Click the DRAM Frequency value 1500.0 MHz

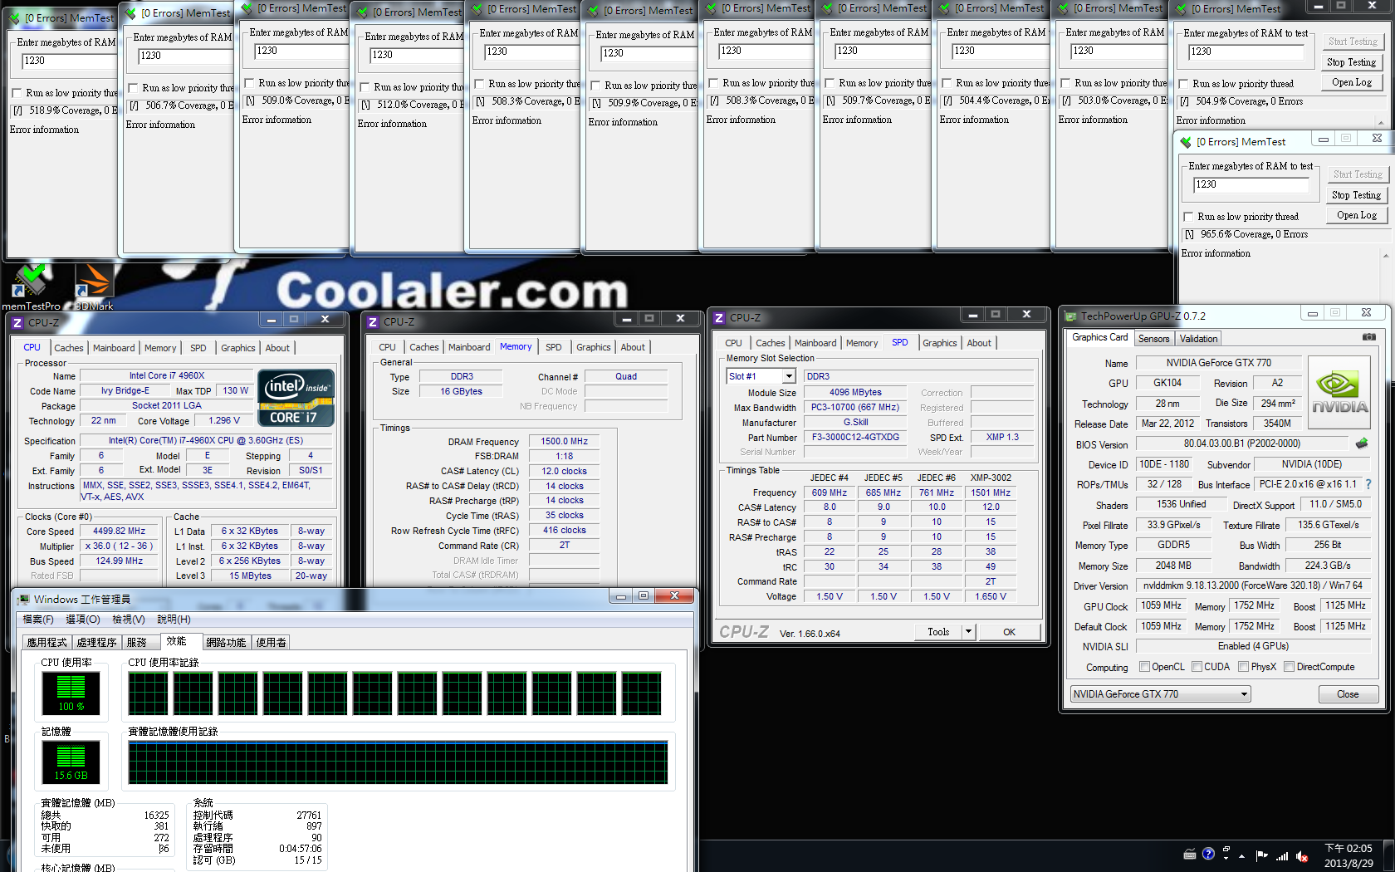[564, 442]
